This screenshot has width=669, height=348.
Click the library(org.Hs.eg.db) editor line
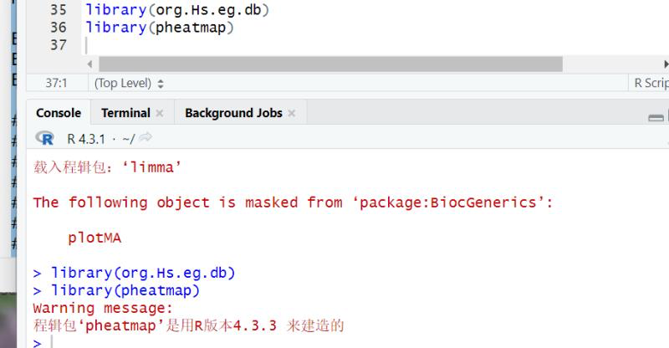coord(177,10)
